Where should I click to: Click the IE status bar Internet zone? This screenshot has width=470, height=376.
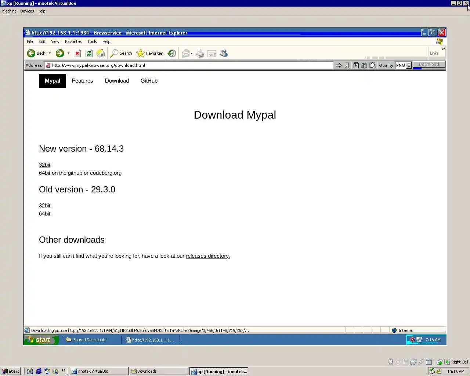[418, 330]
